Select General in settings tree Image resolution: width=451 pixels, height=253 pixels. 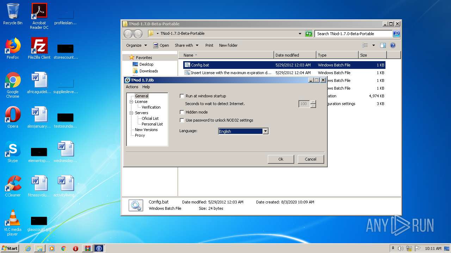[x=142, y=96]
